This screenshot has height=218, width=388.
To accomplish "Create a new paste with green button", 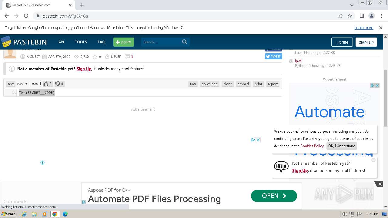I will point(124,42).
